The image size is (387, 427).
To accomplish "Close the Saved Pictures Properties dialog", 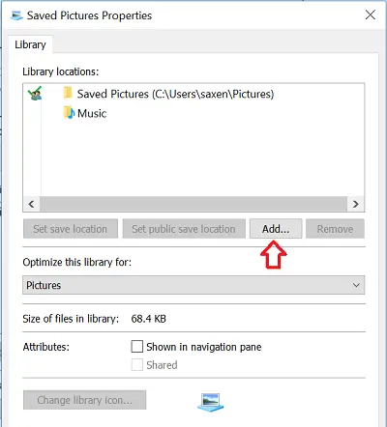I will point(371,14).
